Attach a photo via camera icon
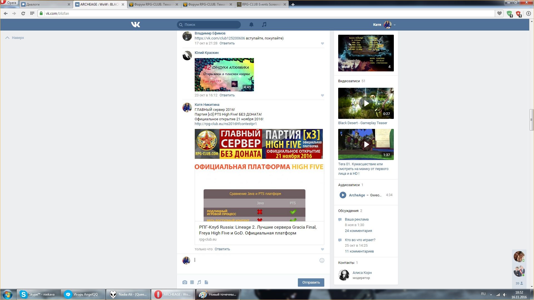Image resolution: width=534 pixels, height=300 pixels. pos(185,282)
